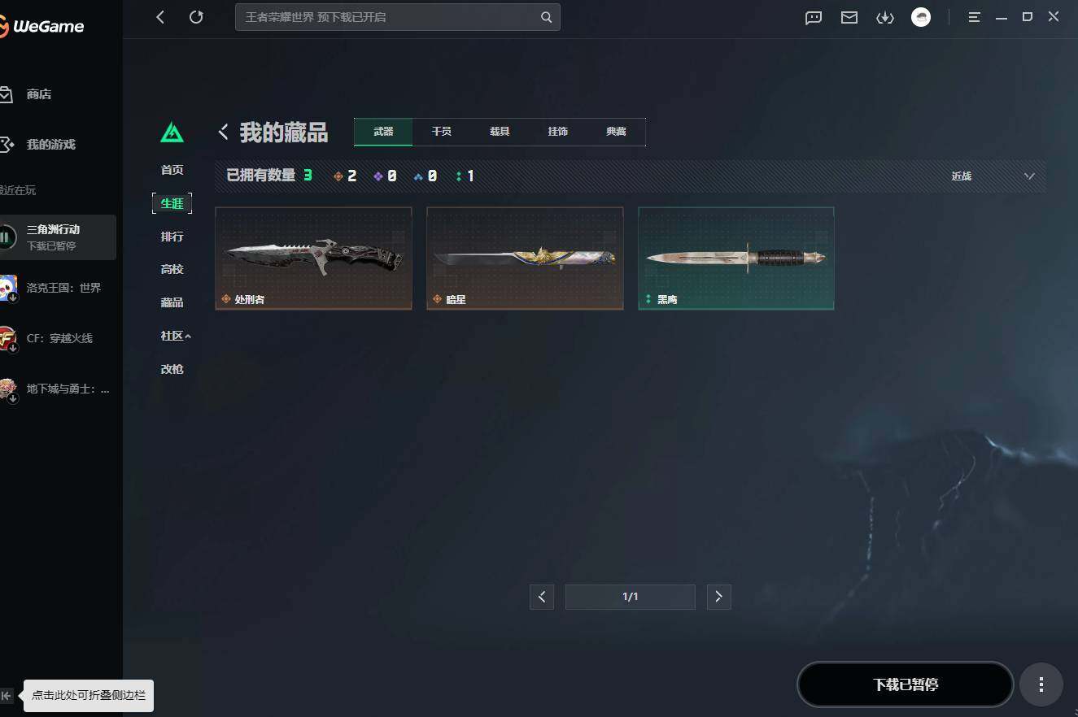Collapse the sidebar with the fold icon
The height and width of the screenshot is (717, 1078).
pos(7,695)
